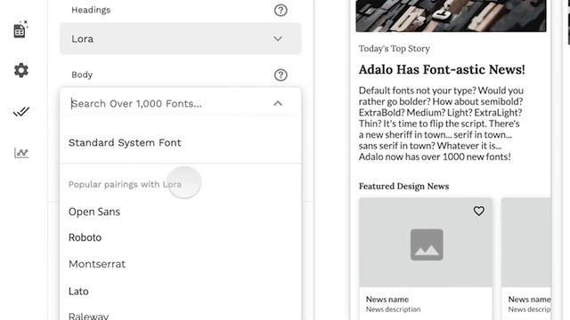Image resolution: width=570 pixels, height=320 pixels.
Task: Open the Lora headings font dropdown
Action: click(x=180, y=39)
